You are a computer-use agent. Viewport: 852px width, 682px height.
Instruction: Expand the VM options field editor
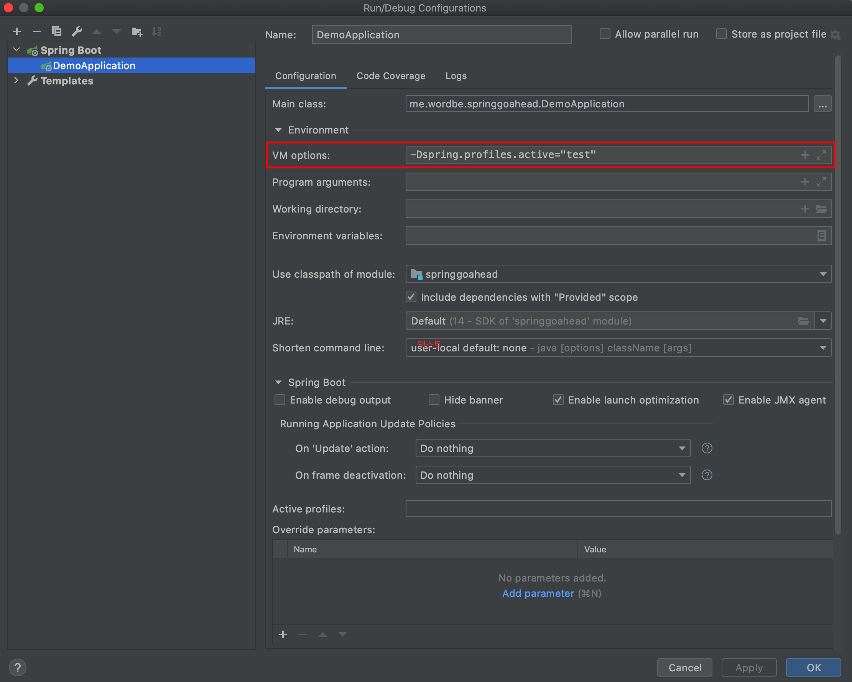(821, 155)
